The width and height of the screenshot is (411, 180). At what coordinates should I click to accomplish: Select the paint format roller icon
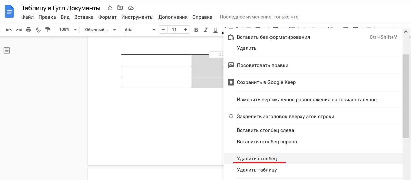pyautogui.click(x=48, y=30)
